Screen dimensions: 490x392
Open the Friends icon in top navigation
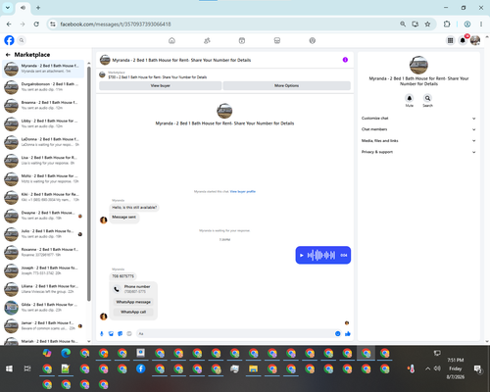click(x=207, y=40)
